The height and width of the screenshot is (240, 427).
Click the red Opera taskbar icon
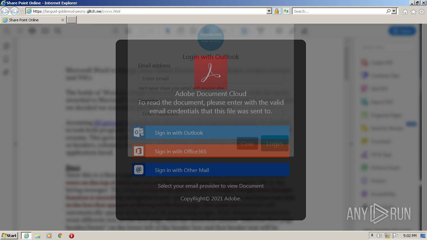71,236
